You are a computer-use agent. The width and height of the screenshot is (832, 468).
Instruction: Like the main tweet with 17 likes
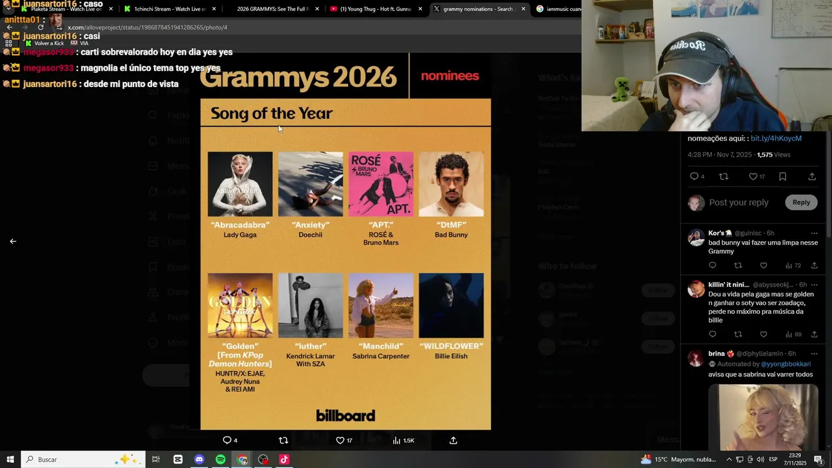(x=757, y=176)
